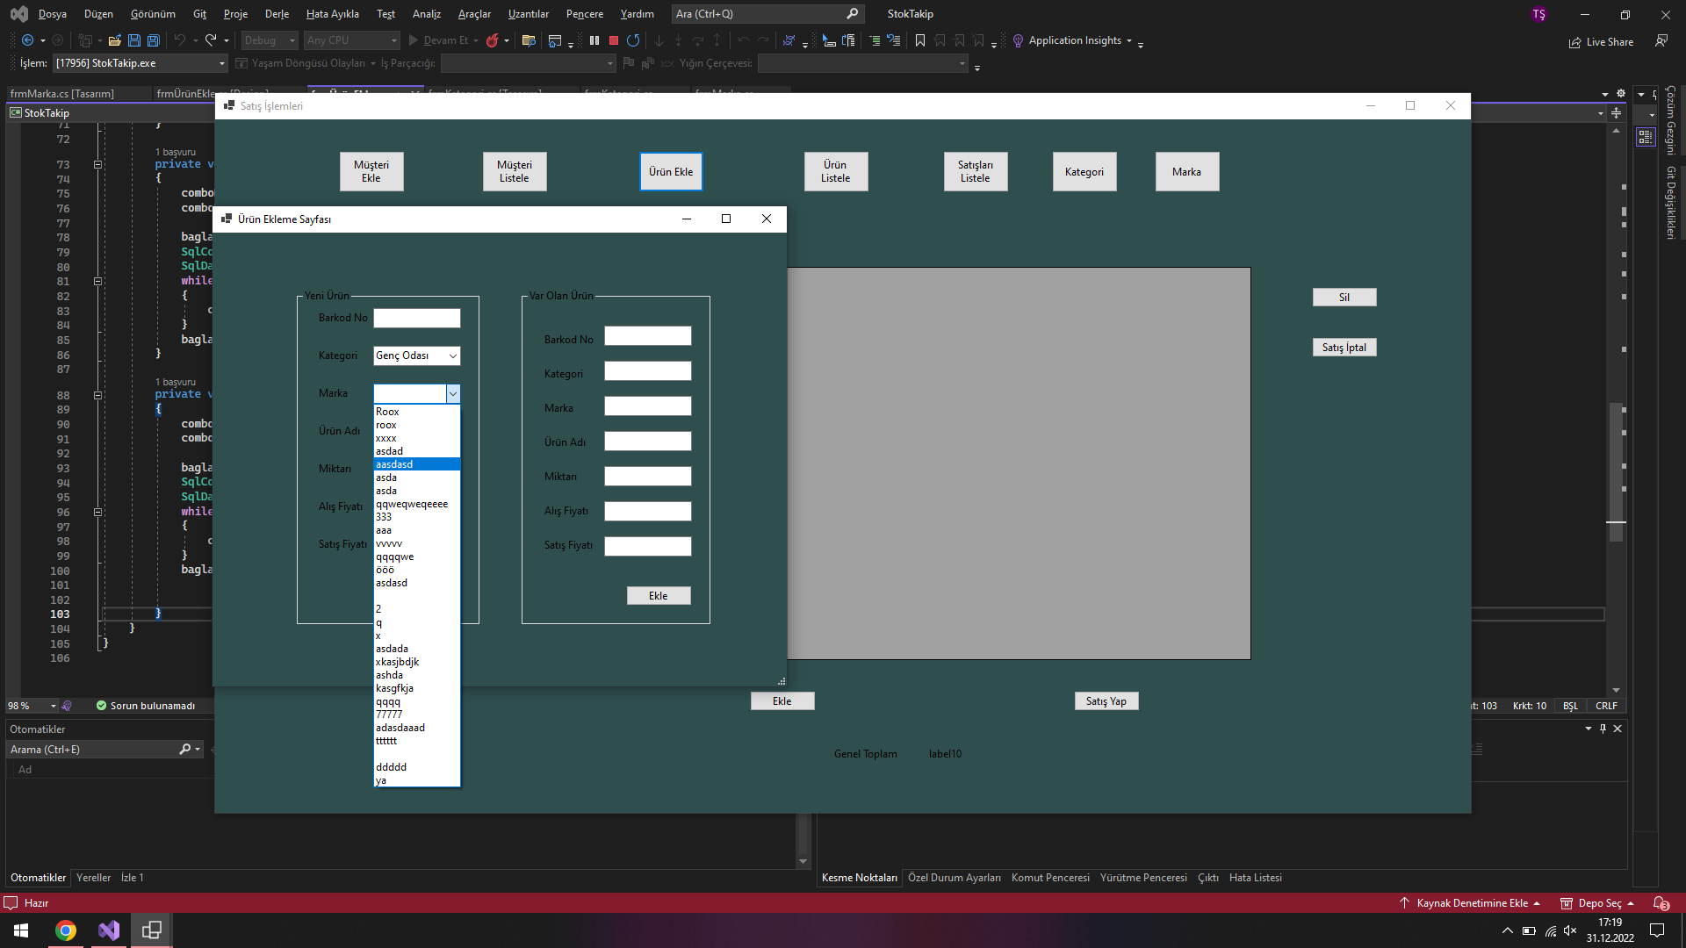The image size is (1686, 948).
Task: Open the Hata Ayıkla menu
Action: point(332,14)
